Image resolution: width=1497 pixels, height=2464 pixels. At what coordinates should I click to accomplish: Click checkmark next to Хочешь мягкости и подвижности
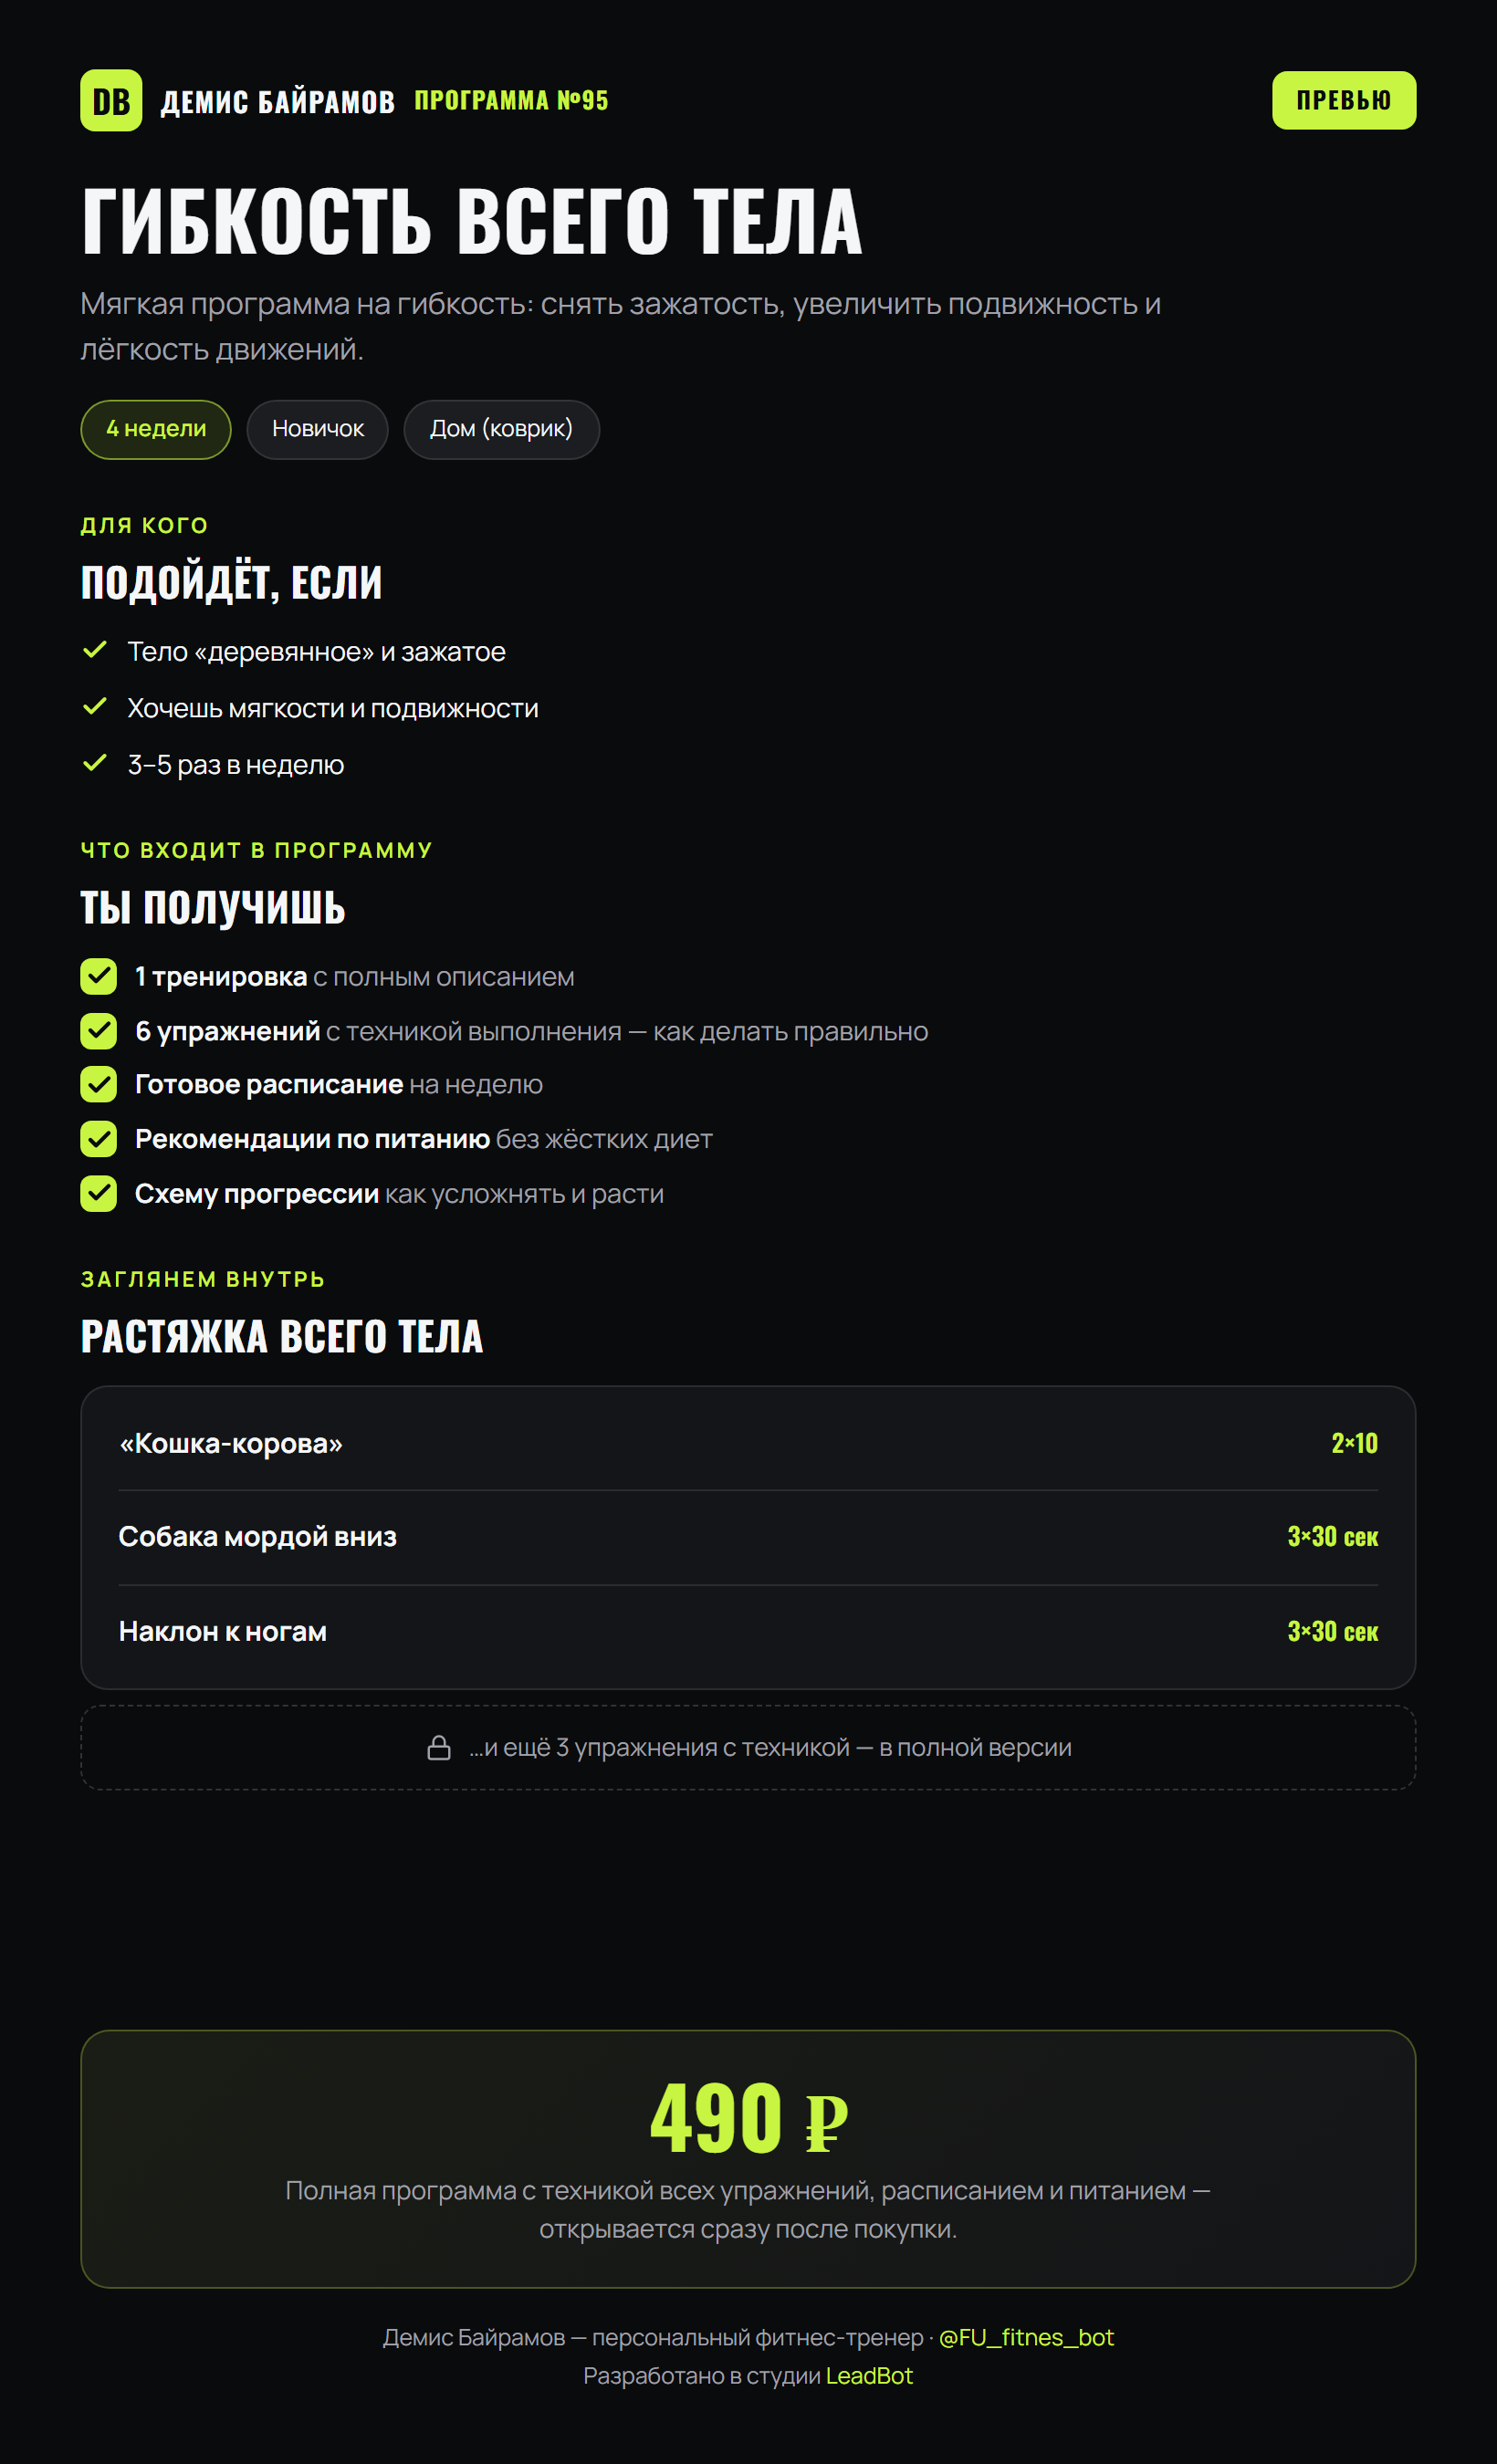point(95,707)
